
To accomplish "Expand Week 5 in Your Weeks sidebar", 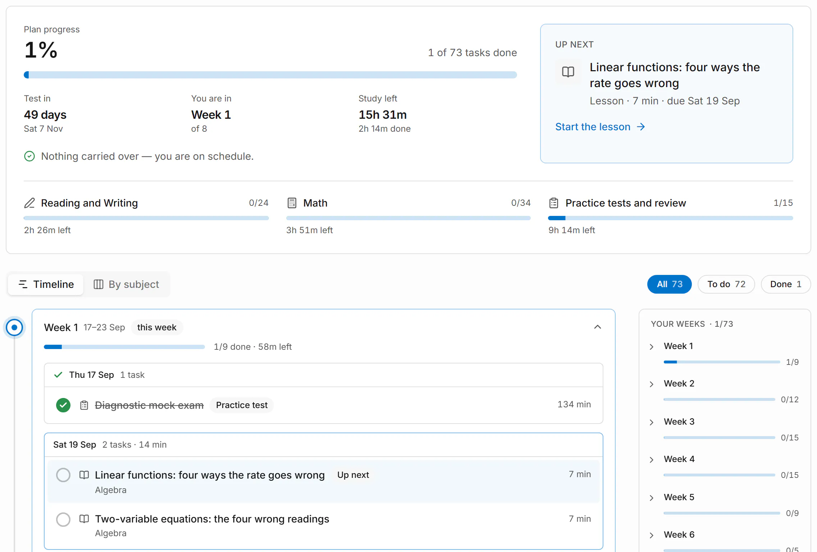I will coord(652,498).
